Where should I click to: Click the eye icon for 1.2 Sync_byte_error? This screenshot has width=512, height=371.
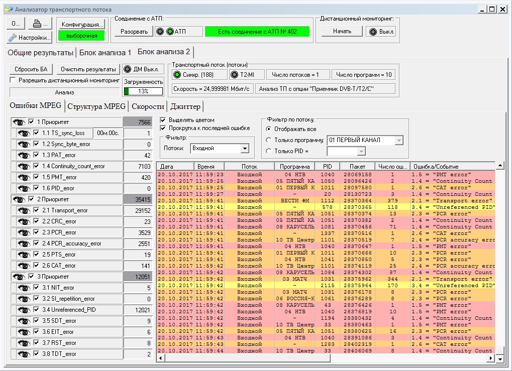pyautogui.click(x=24, y=144)
